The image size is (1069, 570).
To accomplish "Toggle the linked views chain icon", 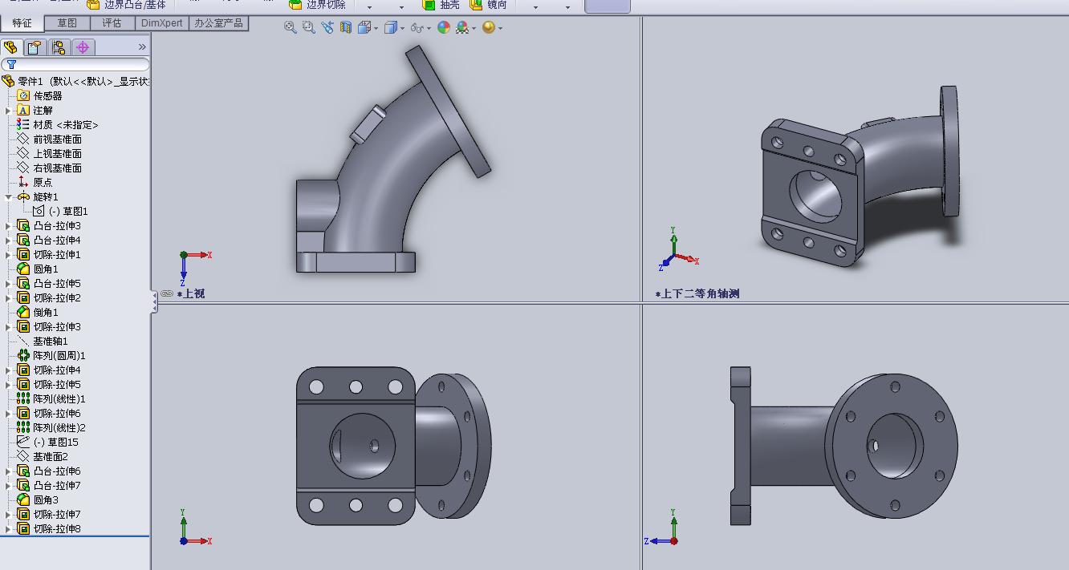I will 166,293.
